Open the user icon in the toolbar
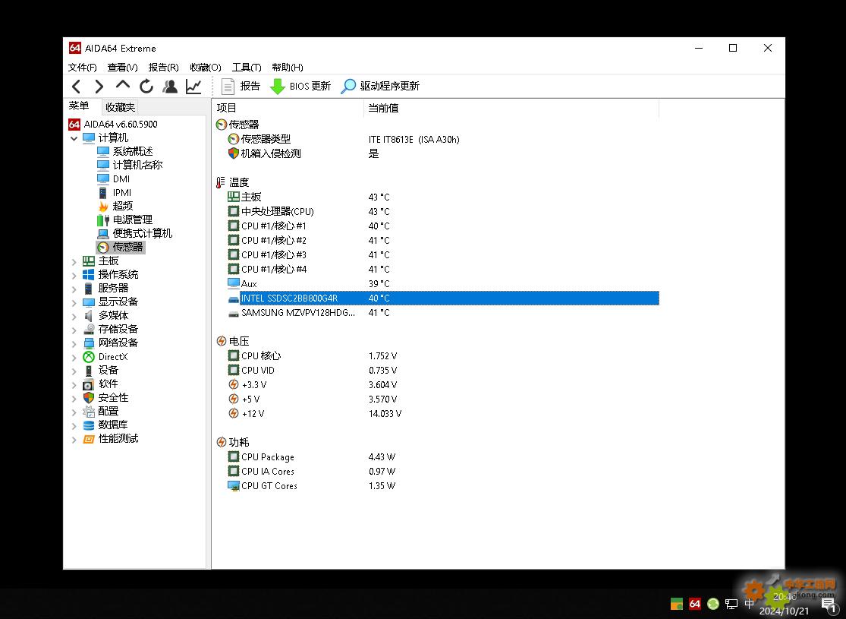The width and height of the screenshot is (846, 619). (x=170, y=87)
